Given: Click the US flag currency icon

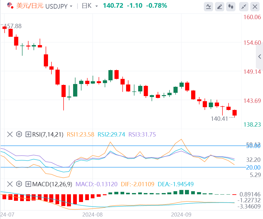Looking at the screenshot, I should [x=10, y=6].
